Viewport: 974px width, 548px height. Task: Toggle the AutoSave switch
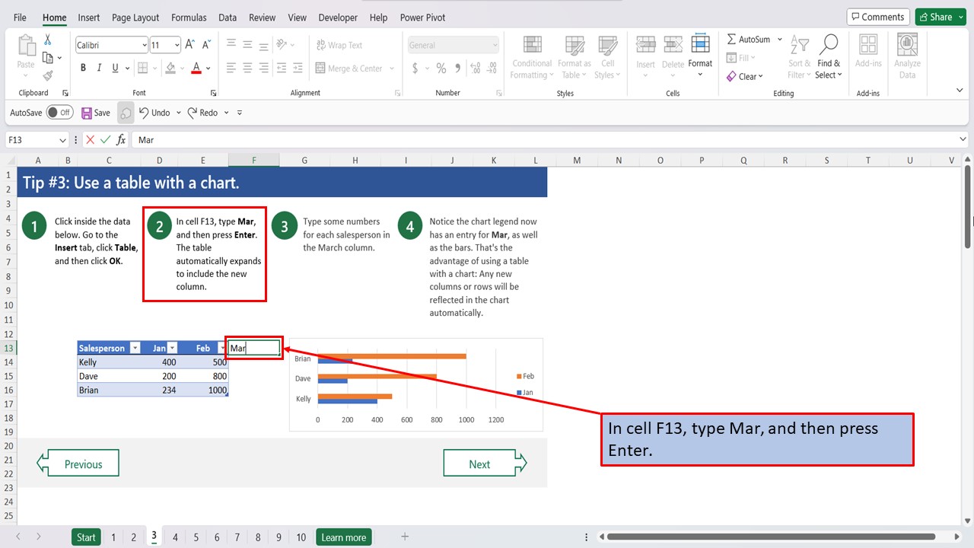click(59, 113)
